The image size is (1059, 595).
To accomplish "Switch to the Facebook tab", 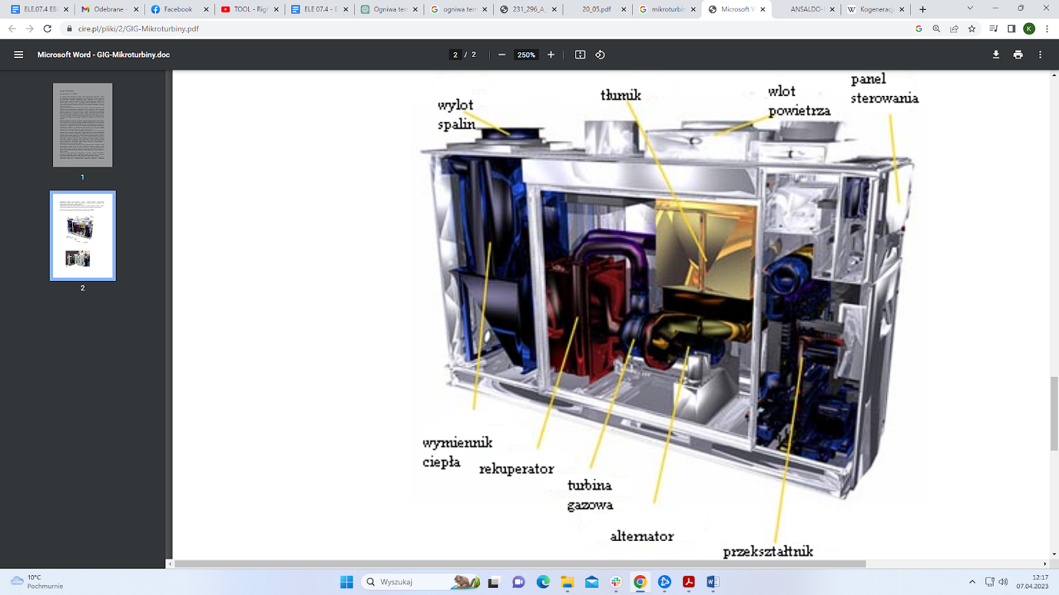I will point(177,9).
